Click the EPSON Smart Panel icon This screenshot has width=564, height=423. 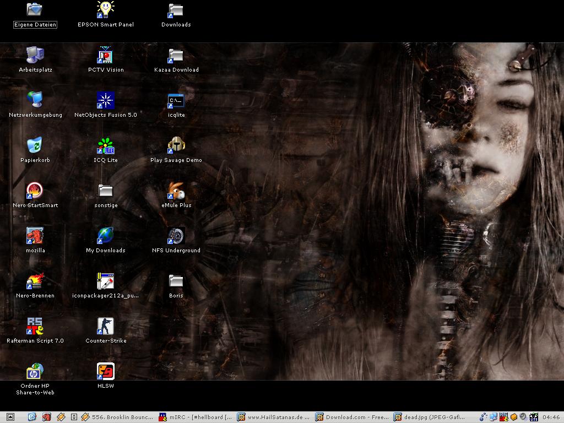105,10
